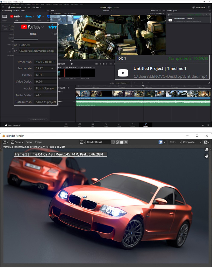Toggle the Render Settings panel button
Image resolution: width=212 pixels, height=268 pixels.
(x=14, y=8)
